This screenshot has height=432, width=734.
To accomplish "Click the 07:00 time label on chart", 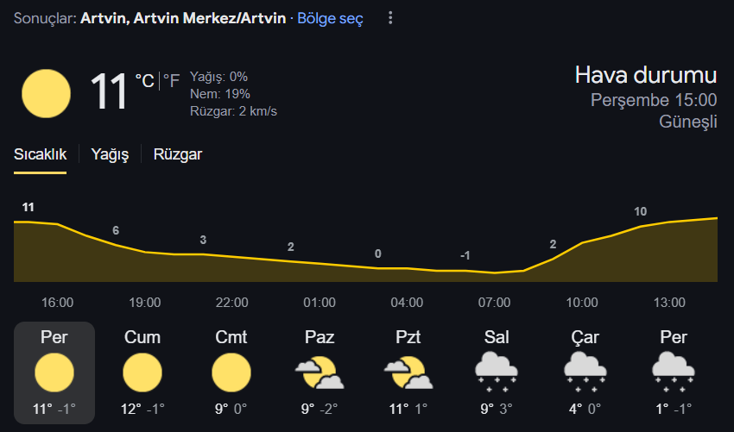I will (494, 303).
